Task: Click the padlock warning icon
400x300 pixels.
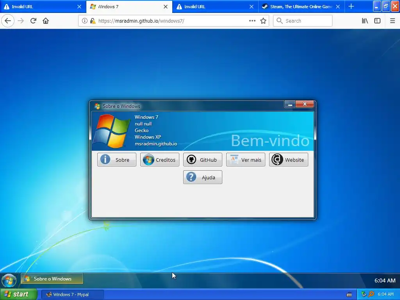Action: coord(93,21)
